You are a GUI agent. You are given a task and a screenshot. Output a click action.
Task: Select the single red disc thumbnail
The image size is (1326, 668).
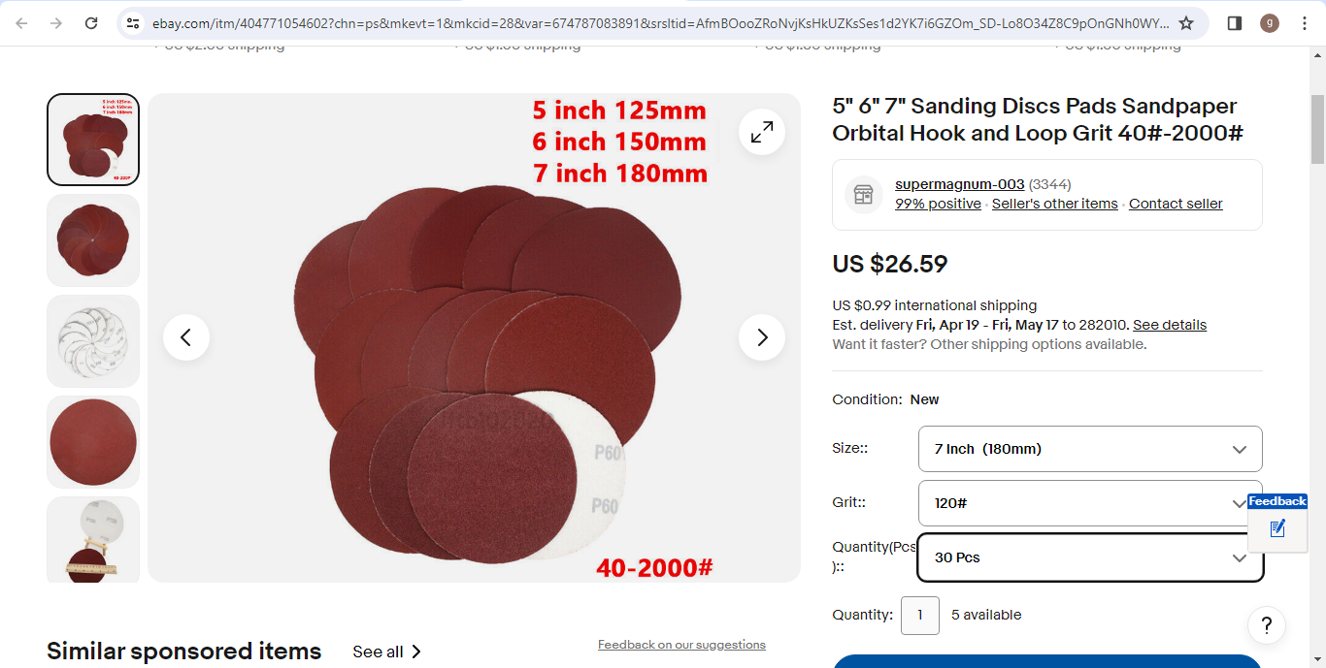[93, 442]
